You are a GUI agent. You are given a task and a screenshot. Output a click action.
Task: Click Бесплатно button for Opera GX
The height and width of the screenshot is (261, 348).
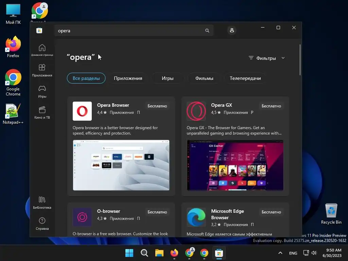click(271, 106)
